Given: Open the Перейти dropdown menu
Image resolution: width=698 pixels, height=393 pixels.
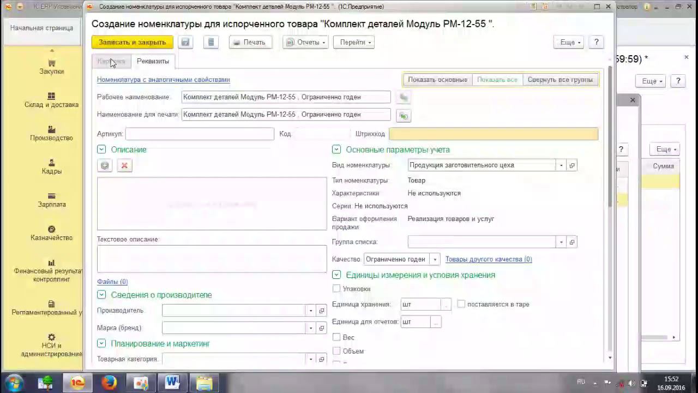Looking at the screenshot, I should pyautogui.click(x=354, y=42).
